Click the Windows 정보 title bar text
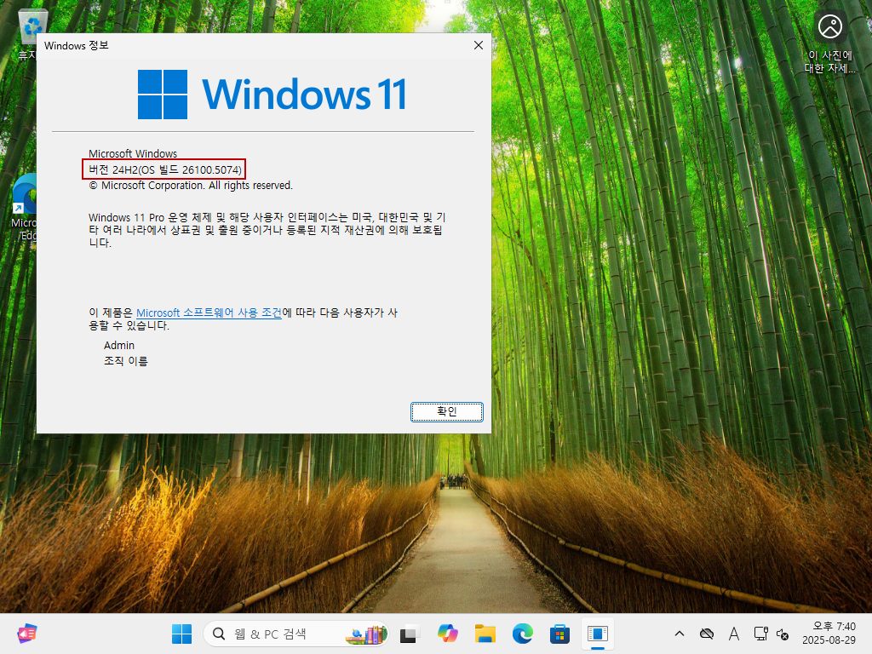872x654 pixels. pos(76,46)
